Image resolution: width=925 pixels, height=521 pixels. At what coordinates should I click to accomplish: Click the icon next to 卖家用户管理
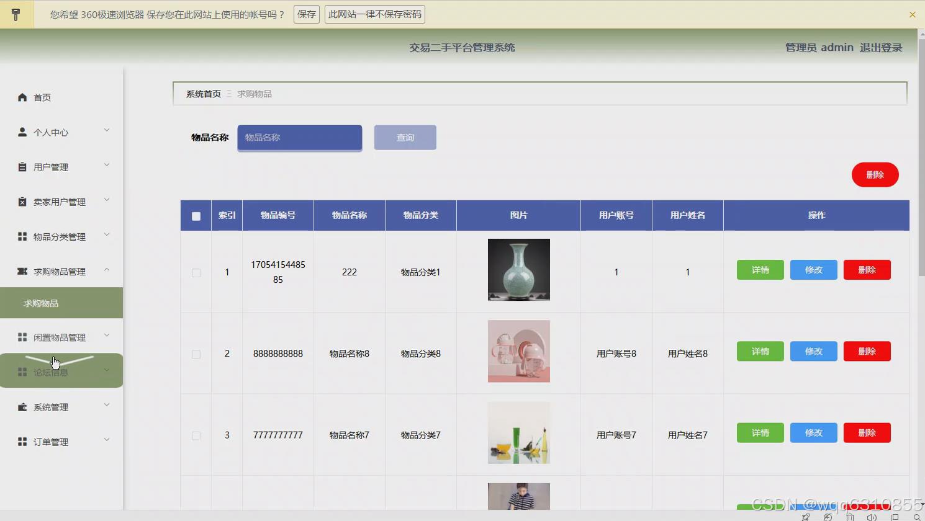coord(22,202)
